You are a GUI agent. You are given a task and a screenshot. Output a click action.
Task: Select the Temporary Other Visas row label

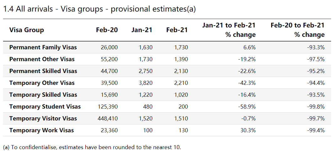click(42, 83)
